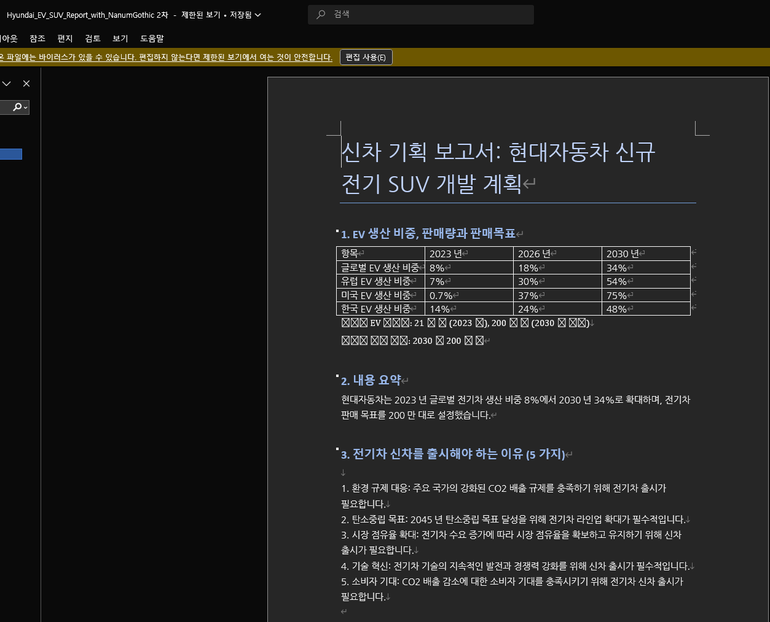Click the 글로벌 EV 생산 비중 row label

click(380, 268)
